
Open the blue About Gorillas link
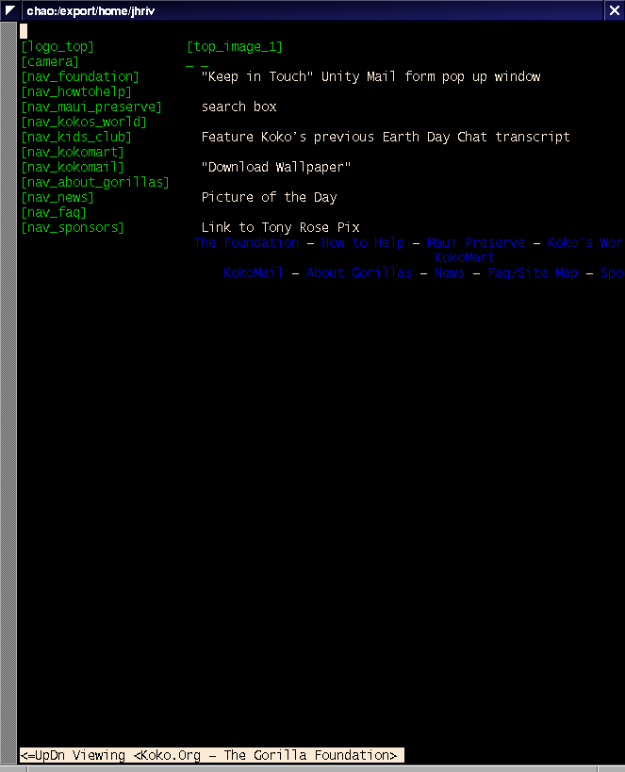(359, 272)
